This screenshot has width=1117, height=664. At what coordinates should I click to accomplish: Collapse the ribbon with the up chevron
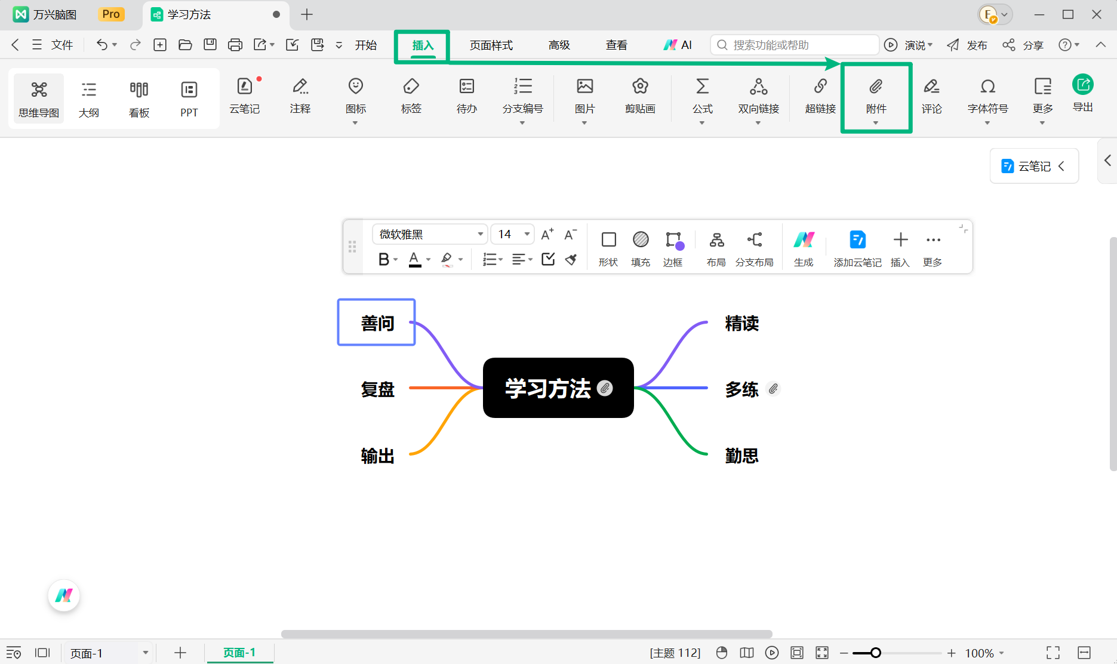(x=1100, y=45)
